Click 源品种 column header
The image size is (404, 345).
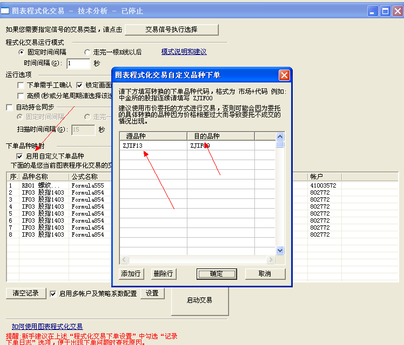[153, 136]
